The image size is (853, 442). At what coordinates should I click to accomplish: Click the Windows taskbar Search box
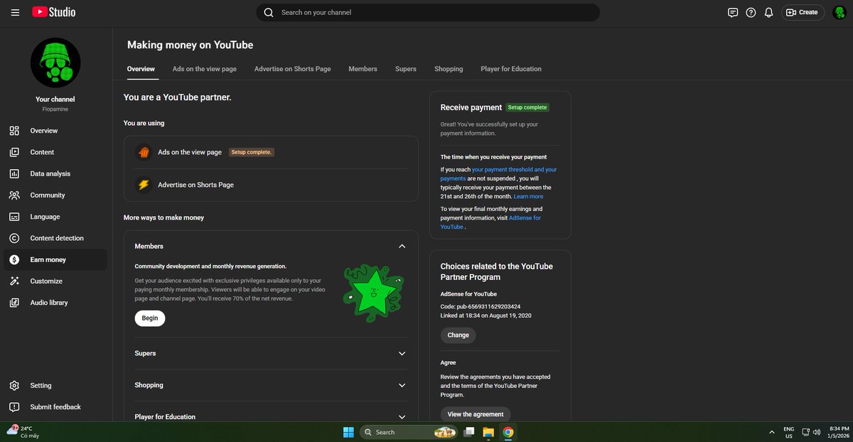[409, 432]
